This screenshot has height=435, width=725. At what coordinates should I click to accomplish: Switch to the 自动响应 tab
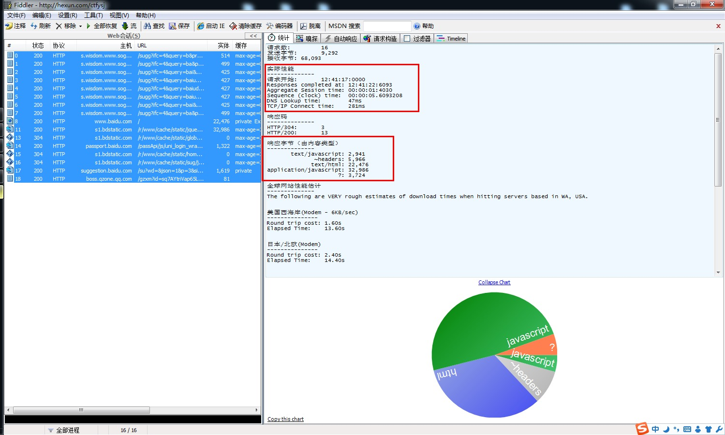coord(340,38)
